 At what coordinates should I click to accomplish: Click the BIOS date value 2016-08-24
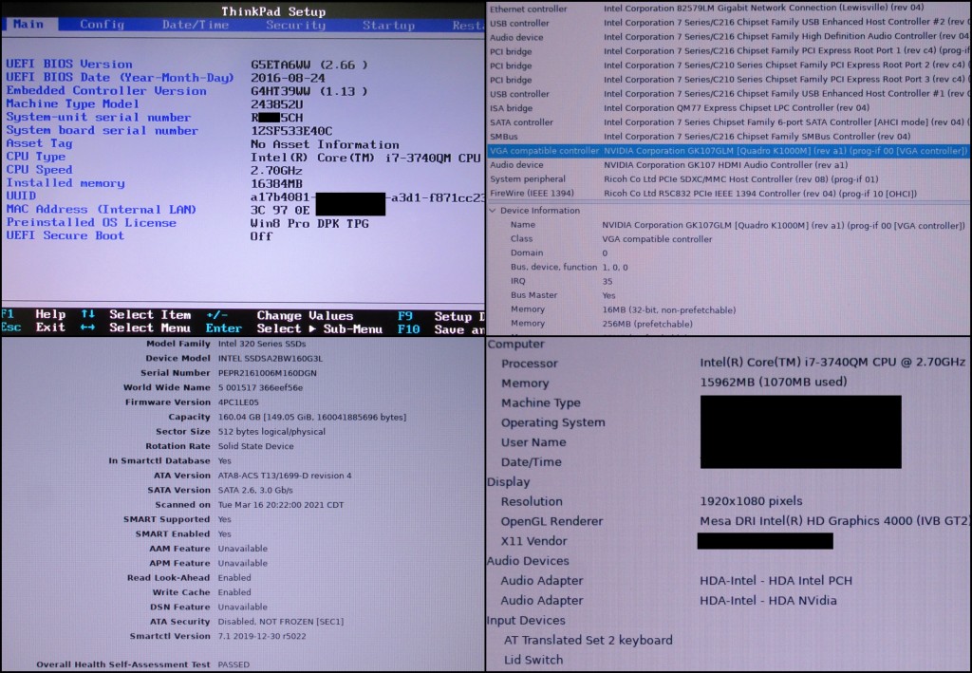coord(288,78)
